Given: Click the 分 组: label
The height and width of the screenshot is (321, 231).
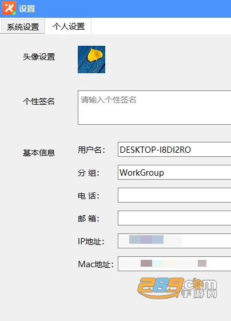Looking at the screenshot, I should [89, 173].
